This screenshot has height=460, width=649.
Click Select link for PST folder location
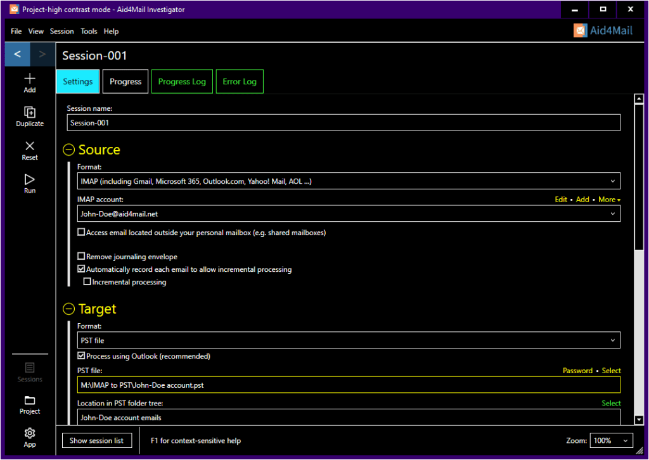612,404
